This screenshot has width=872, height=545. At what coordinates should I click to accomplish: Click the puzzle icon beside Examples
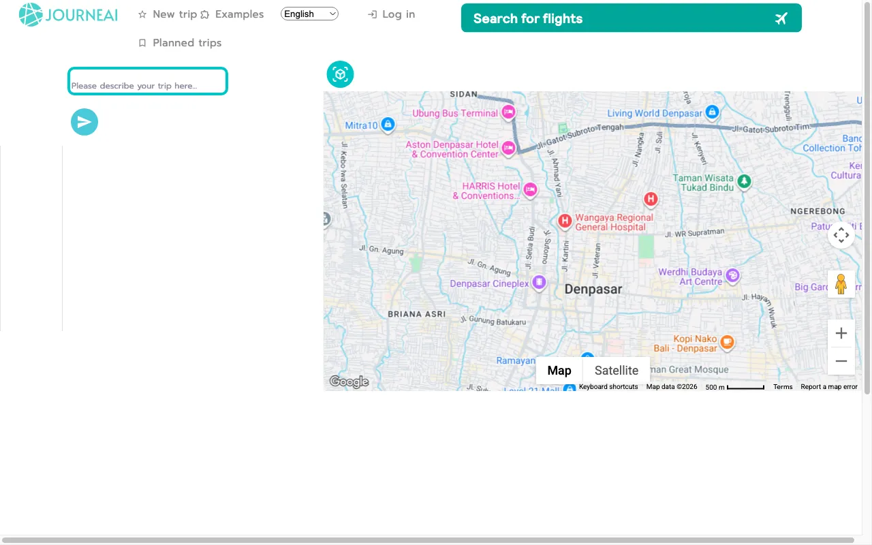click(x=205, y=14)
